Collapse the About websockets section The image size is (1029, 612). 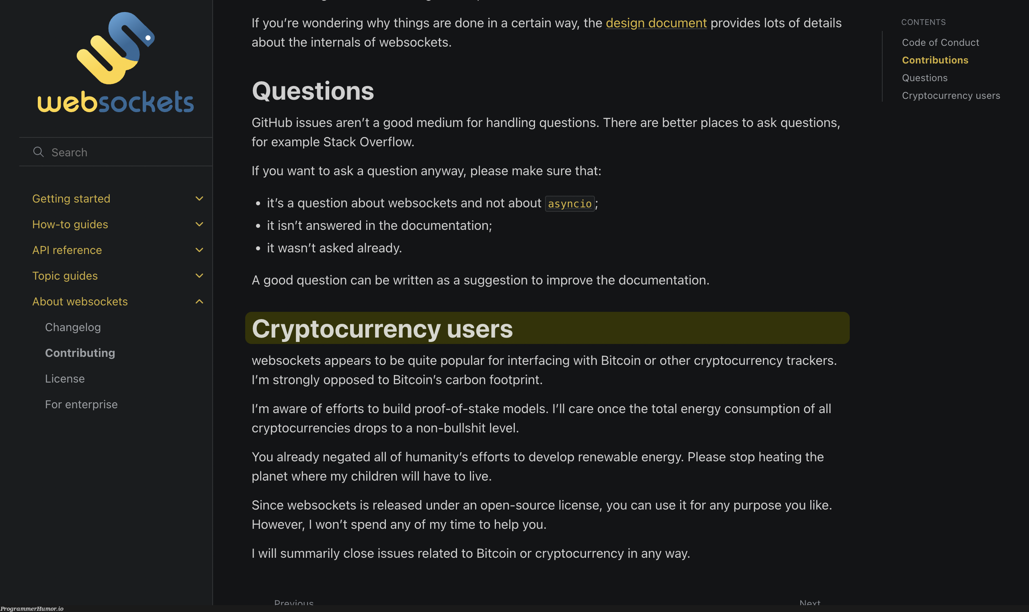coord(201,301)
